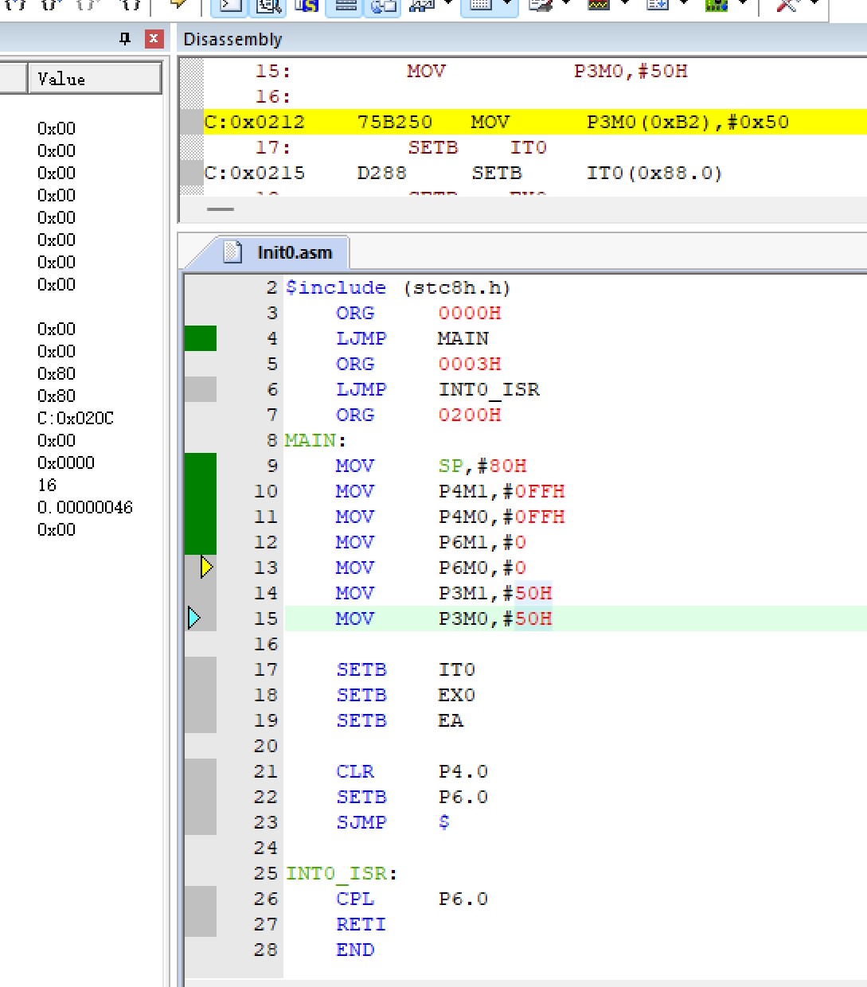Viewport: 867px width, 987px height.
Task: Click the INT0_ISR: label on line 25
Action: pos(342,873)
